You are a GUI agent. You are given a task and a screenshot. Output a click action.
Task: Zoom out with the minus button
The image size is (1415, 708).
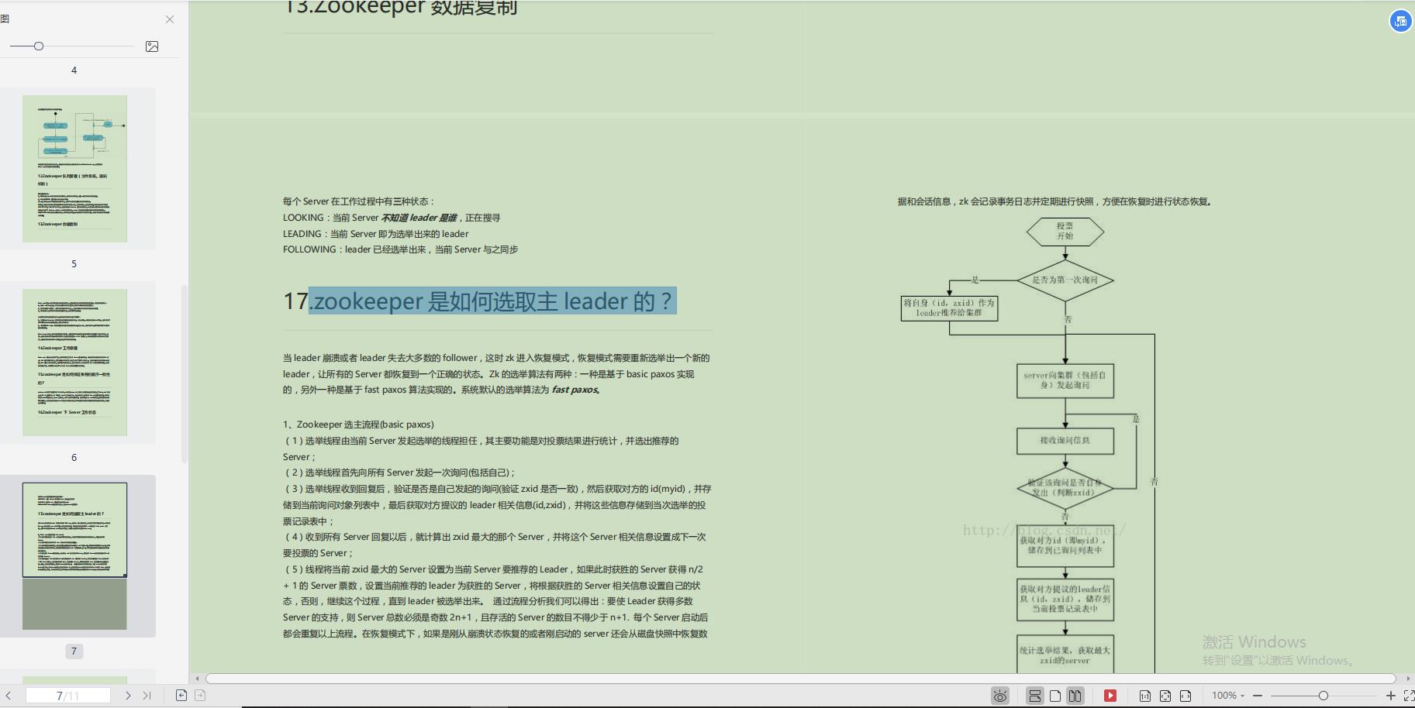pyautogui.click(x=1258, y=696)
